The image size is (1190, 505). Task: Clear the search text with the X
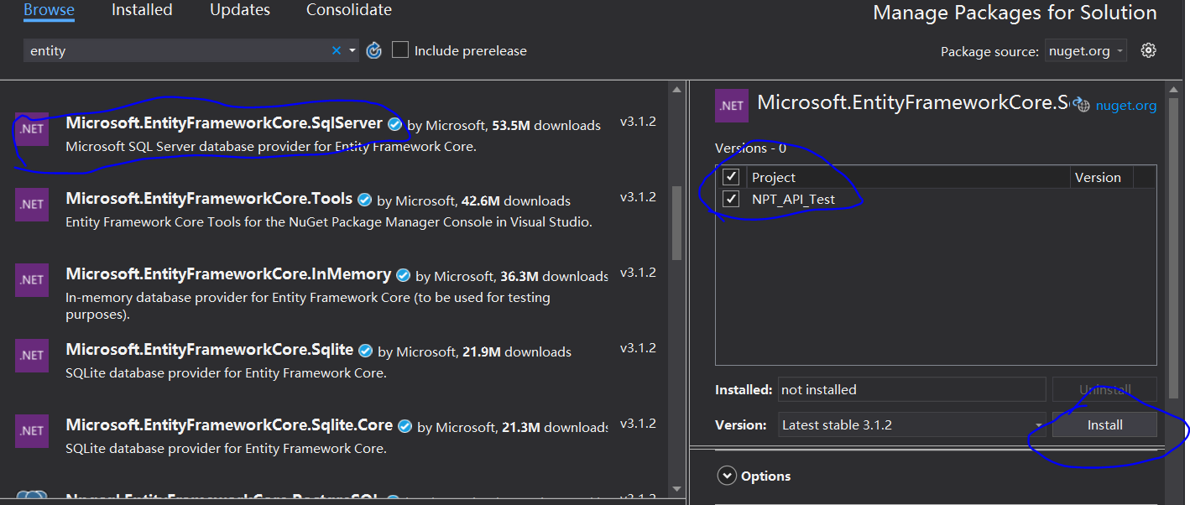coord(337,51)
